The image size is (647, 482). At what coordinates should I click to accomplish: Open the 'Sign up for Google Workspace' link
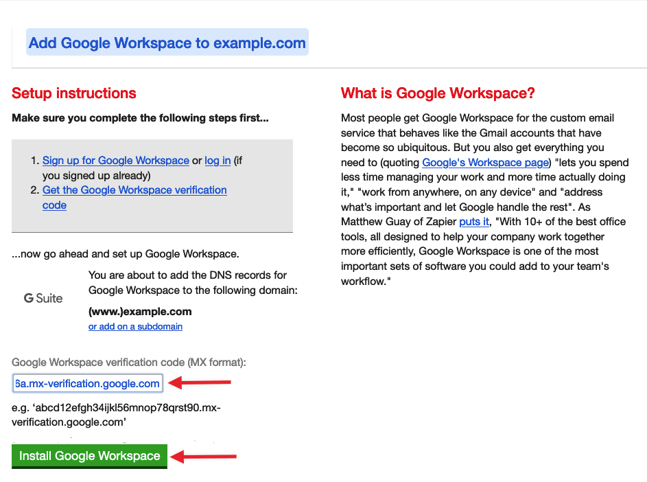coord(115,160)
